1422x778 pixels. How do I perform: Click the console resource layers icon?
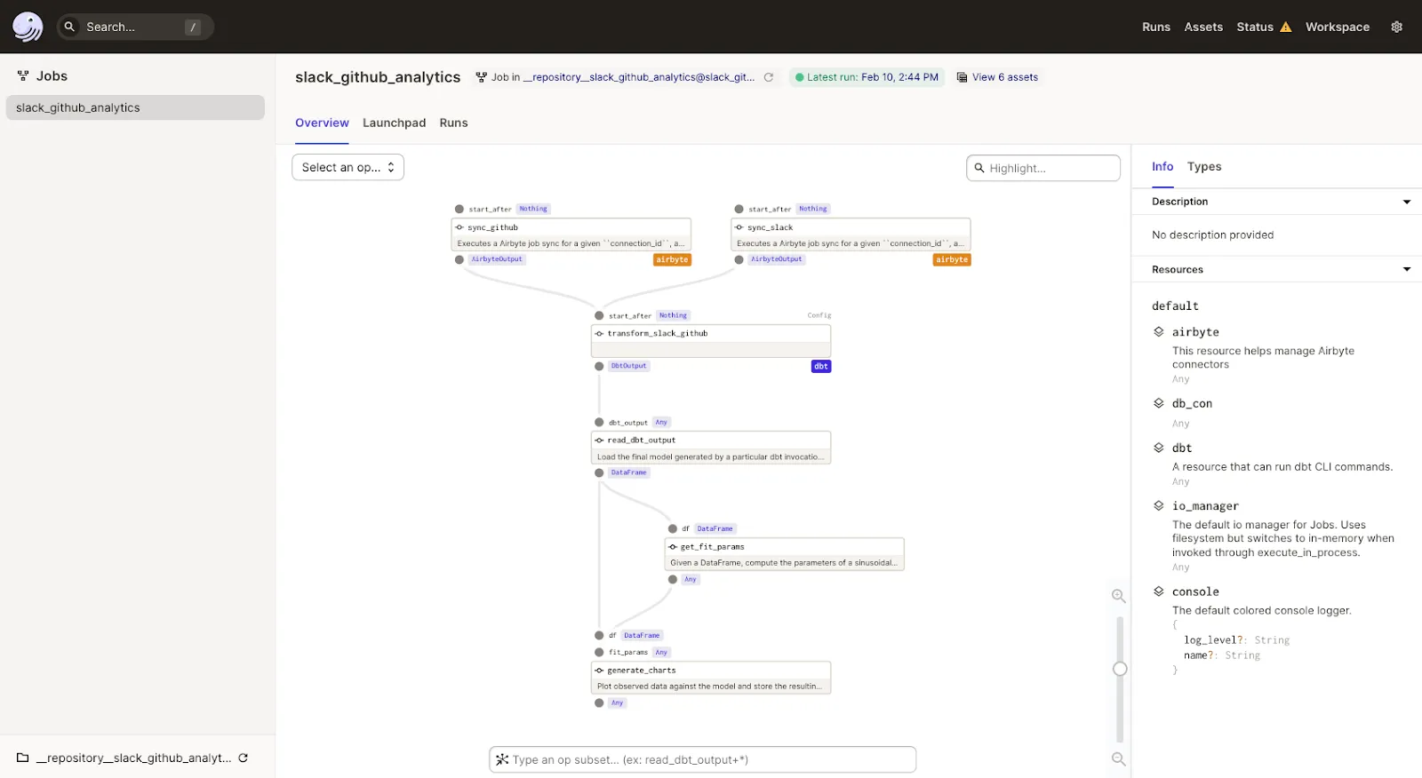pyautogui.click(x=1159, y=591)
